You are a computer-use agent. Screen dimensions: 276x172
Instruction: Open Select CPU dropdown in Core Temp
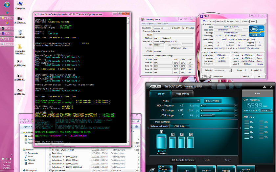pyautogui.click(x=161, y=28)
